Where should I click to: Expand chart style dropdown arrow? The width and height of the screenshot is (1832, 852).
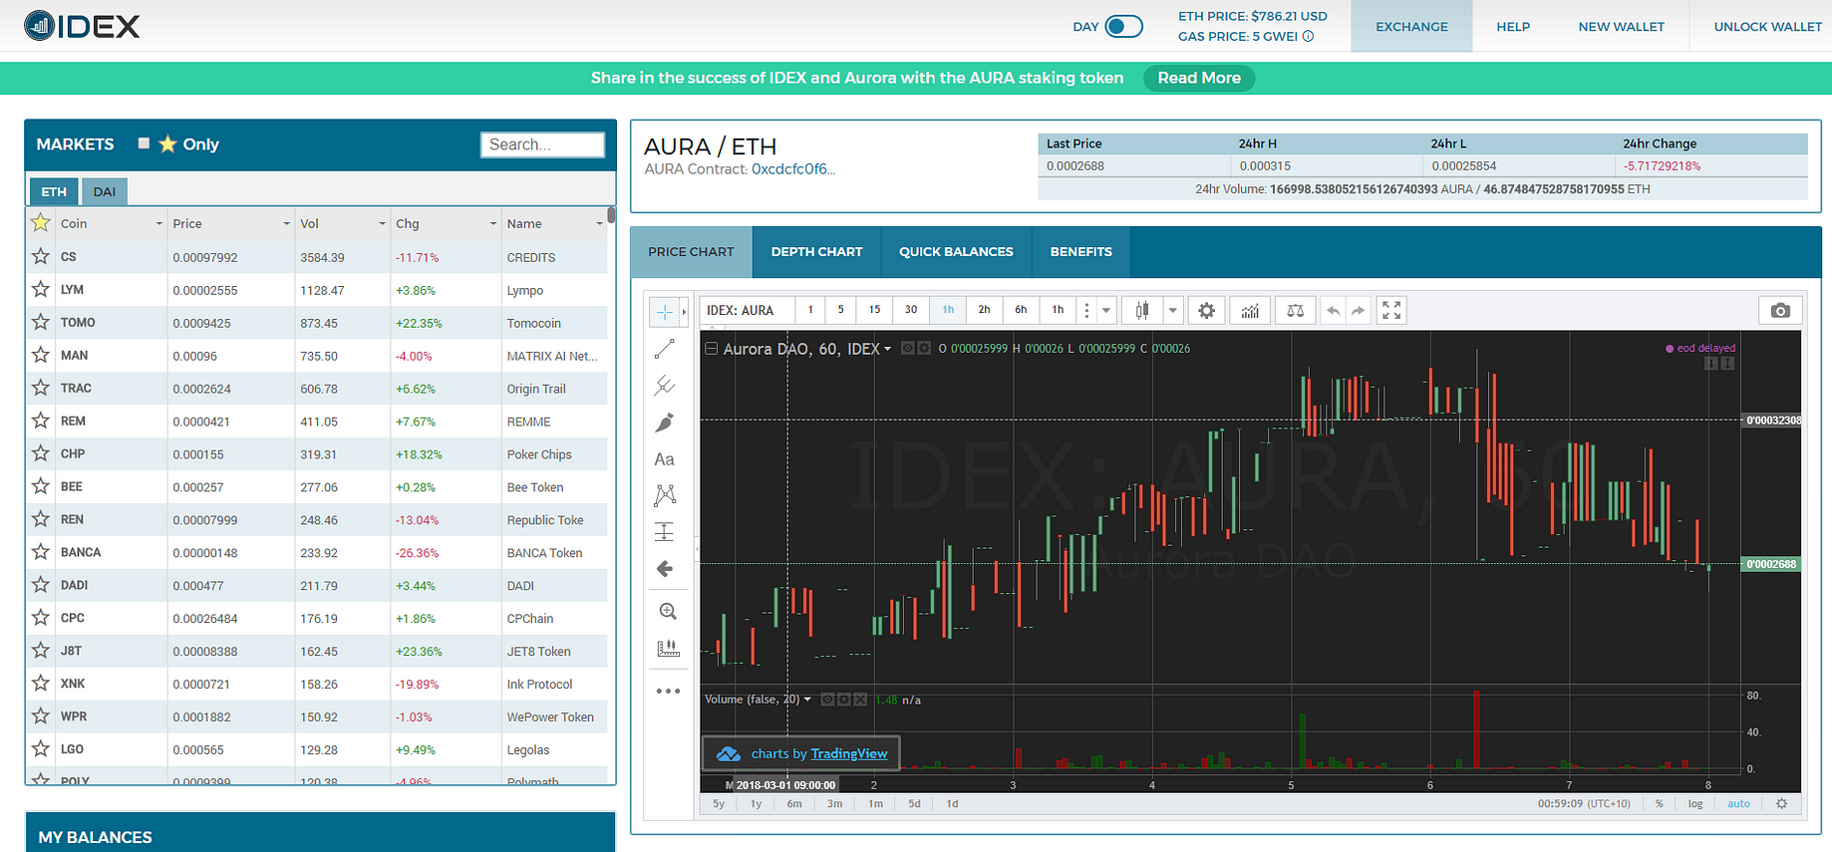(1172, 311)
